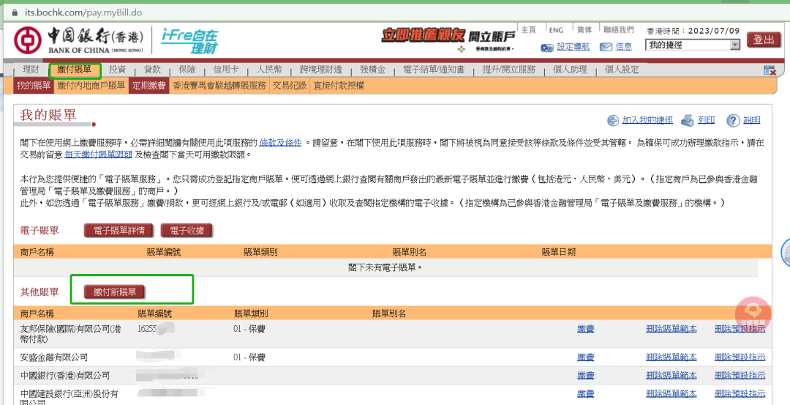Open the 理財 menu tab
Viewport: 790px width, 405px height.
(x=31, y=70)
